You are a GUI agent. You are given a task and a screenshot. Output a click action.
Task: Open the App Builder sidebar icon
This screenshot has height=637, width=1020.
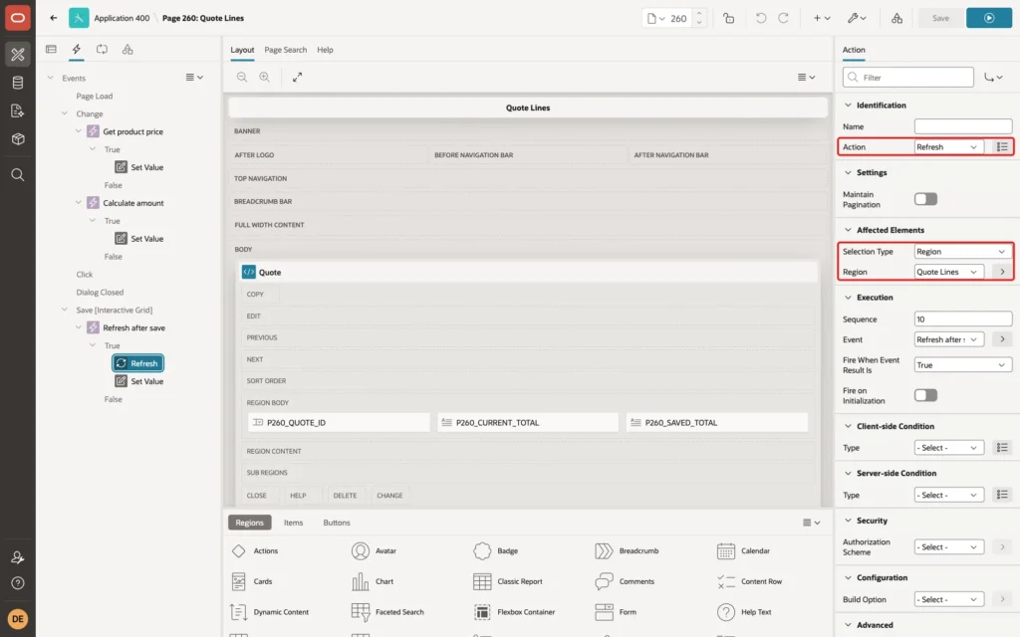pyautogui.click(x=18, y=55)
